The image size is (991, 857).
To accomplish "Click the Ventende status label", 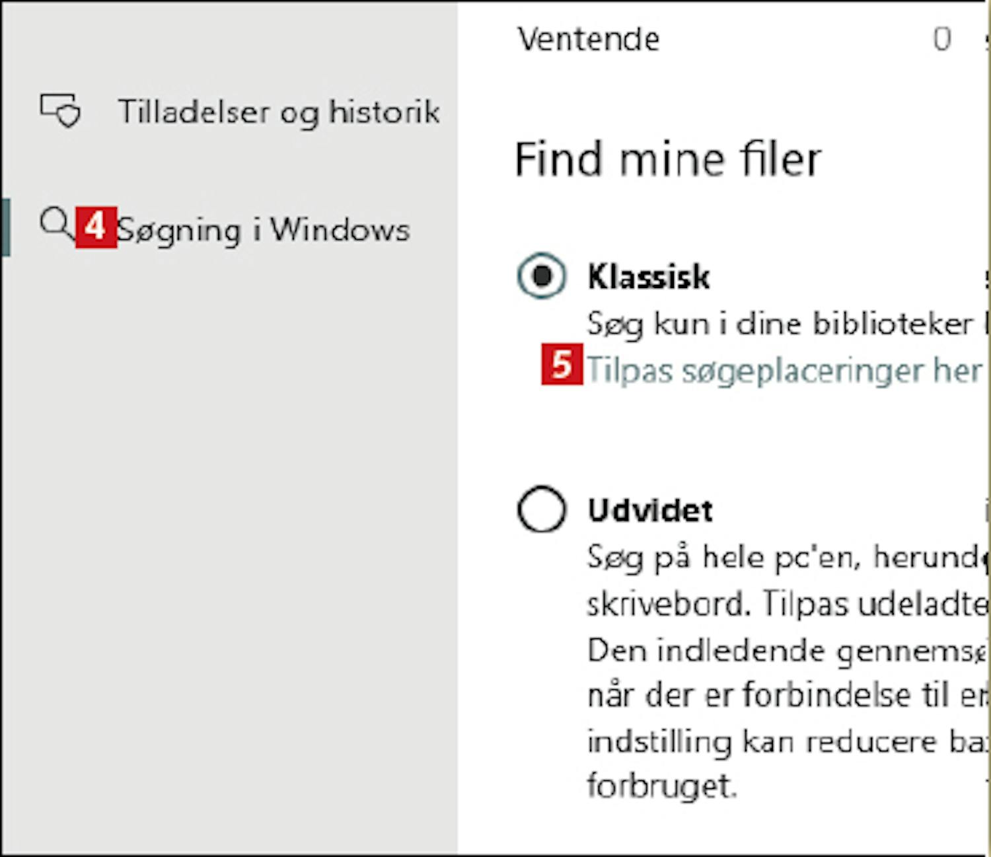I will click(x=589, y=39).
